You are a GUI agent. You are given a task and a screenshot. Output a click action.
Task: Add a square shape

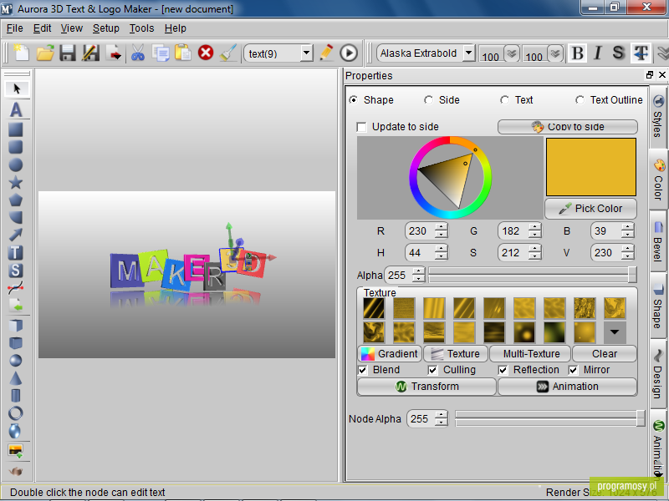pos(15,129)
